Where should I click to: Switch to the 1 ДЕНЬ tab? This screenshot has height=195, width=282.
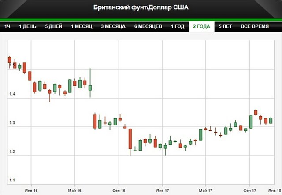29,26
